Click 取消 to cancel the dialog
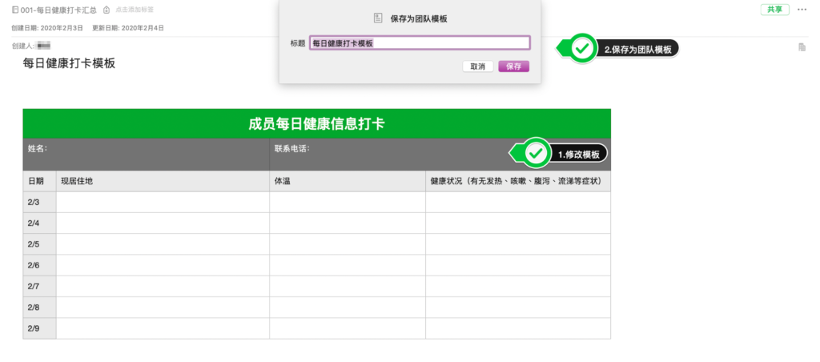The height and width of the screenshot is (362, 820). (x=478, y=66)
